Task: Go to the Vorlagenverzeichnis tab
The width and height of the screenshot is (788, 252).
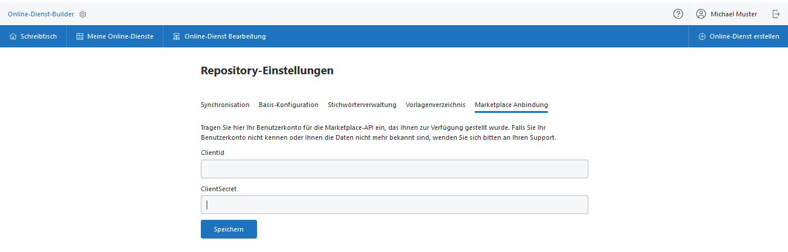Action: tap(436, 105)
